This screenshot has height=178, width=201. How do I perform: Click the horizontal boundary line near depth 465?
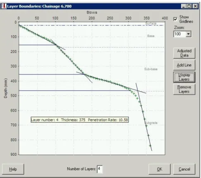[x=74, y=91]
